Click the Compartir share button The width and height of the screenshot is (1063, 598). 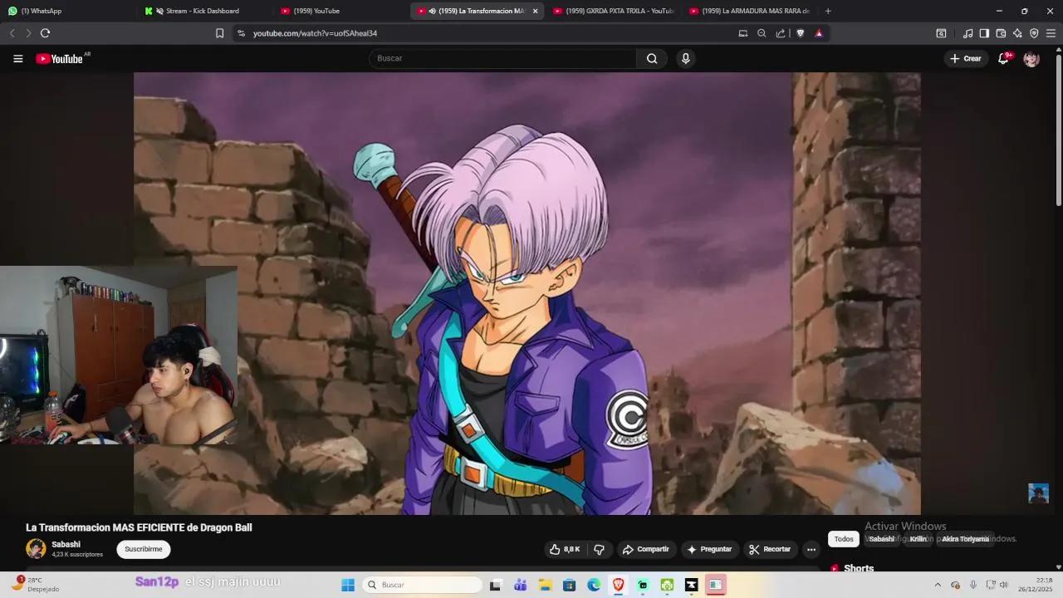(646, 549)
